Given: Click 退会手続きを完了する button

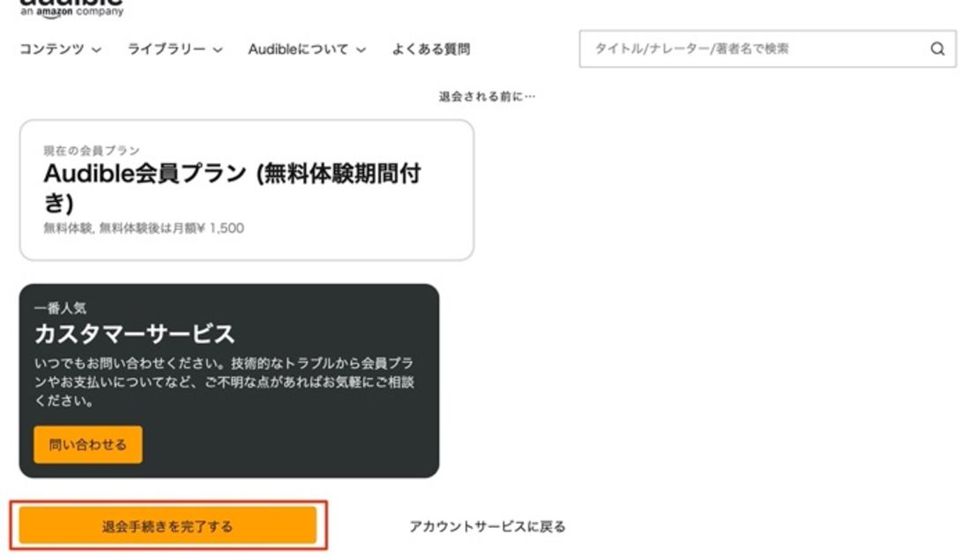Looking at the screenshot, I should click(x=168, y=526).
